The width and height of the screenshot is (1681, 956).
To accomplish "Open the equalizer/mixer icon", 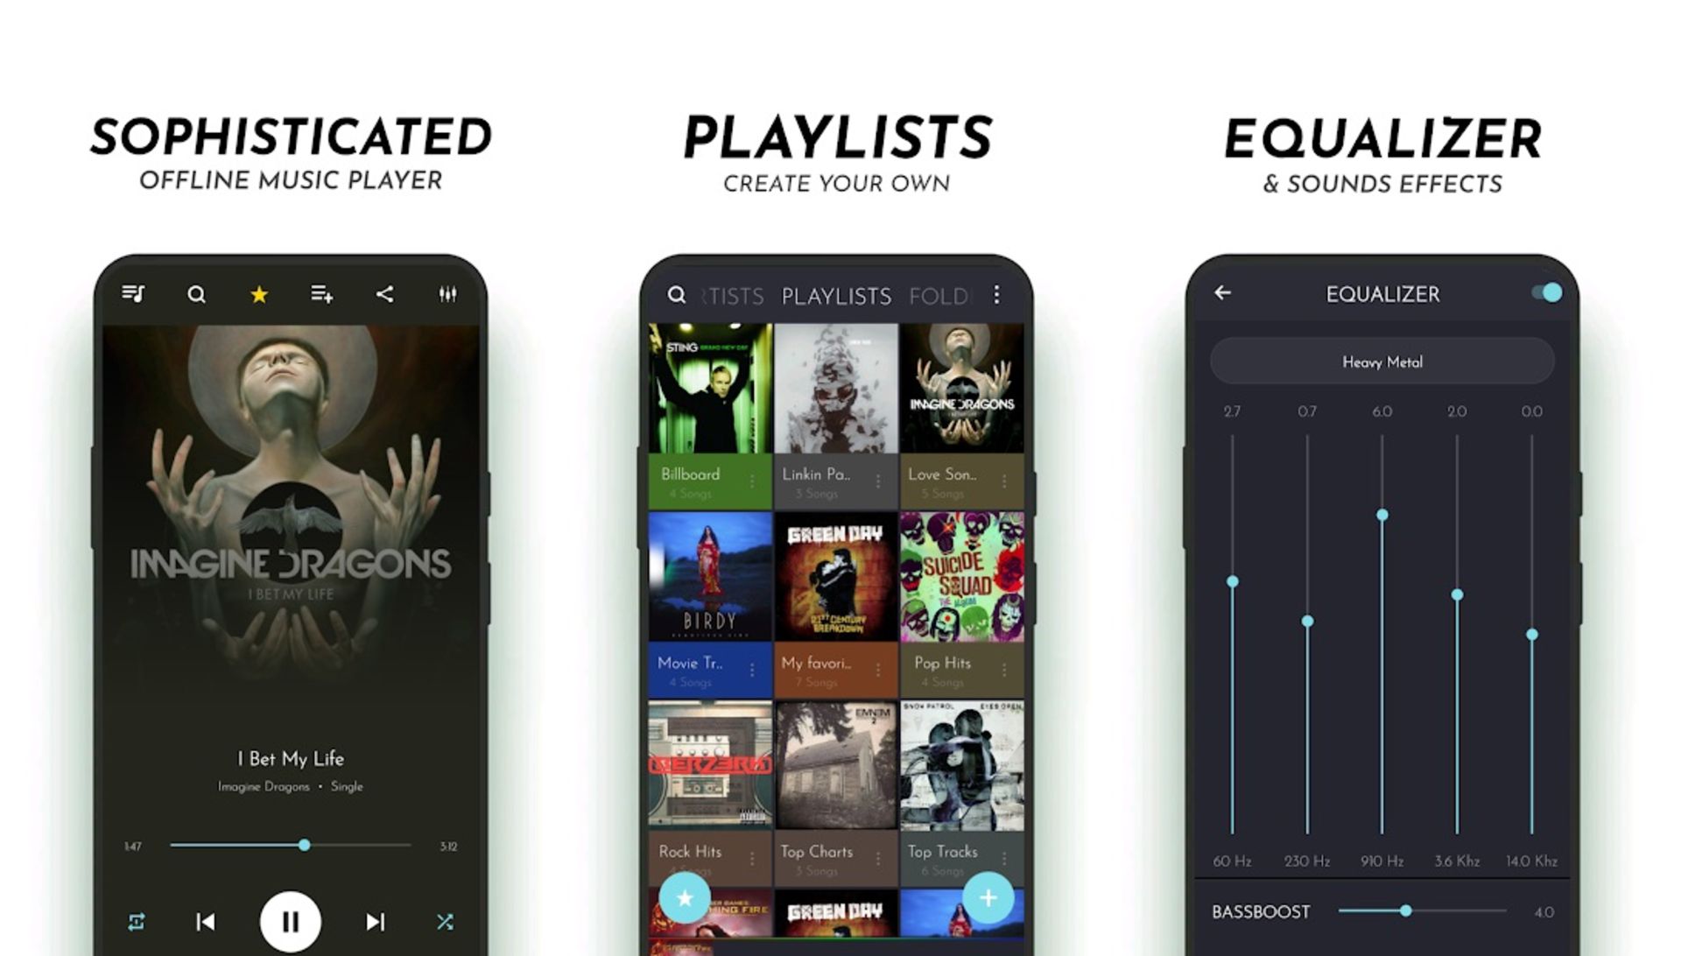I will (450, 294).
